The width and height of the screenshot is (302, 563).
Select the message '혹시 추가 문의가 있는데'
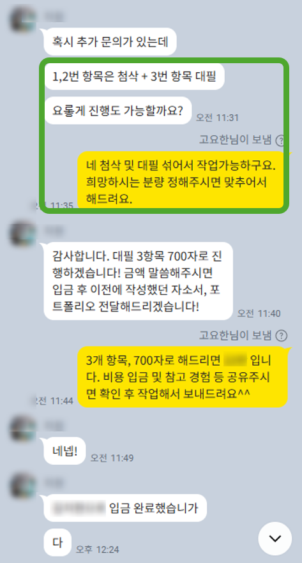(110, 41)
